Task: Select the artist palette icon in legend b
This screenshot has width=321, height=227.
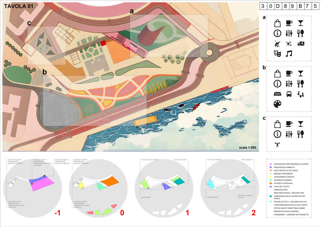Action: pyautogui.click(x=278, y=103)
